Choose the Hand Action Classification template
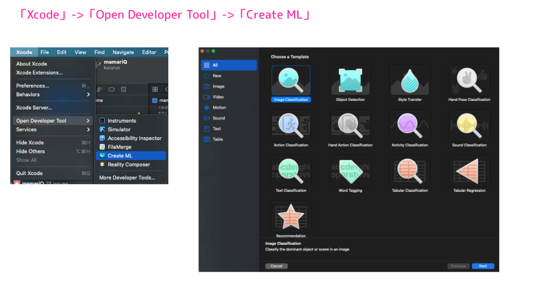Viewport: 536px width, 283px height. [x=351, y=126]
